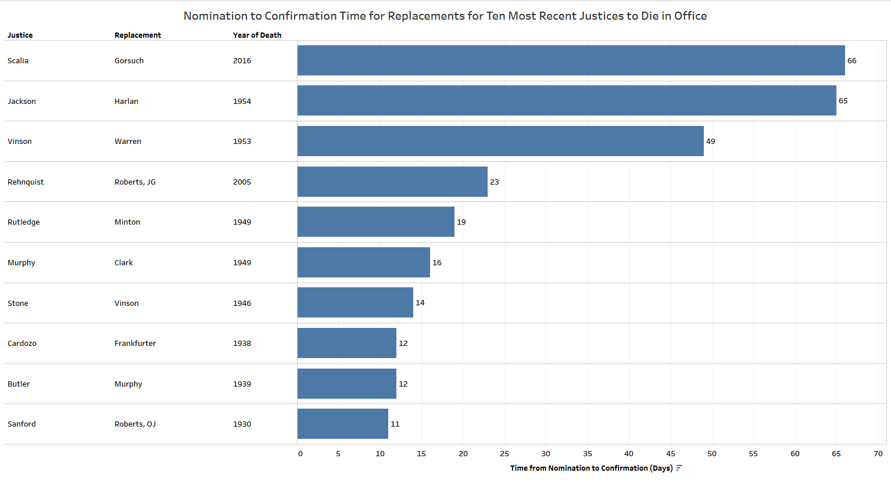
Task: Click the Replacement column header
Action: (138, 35)
